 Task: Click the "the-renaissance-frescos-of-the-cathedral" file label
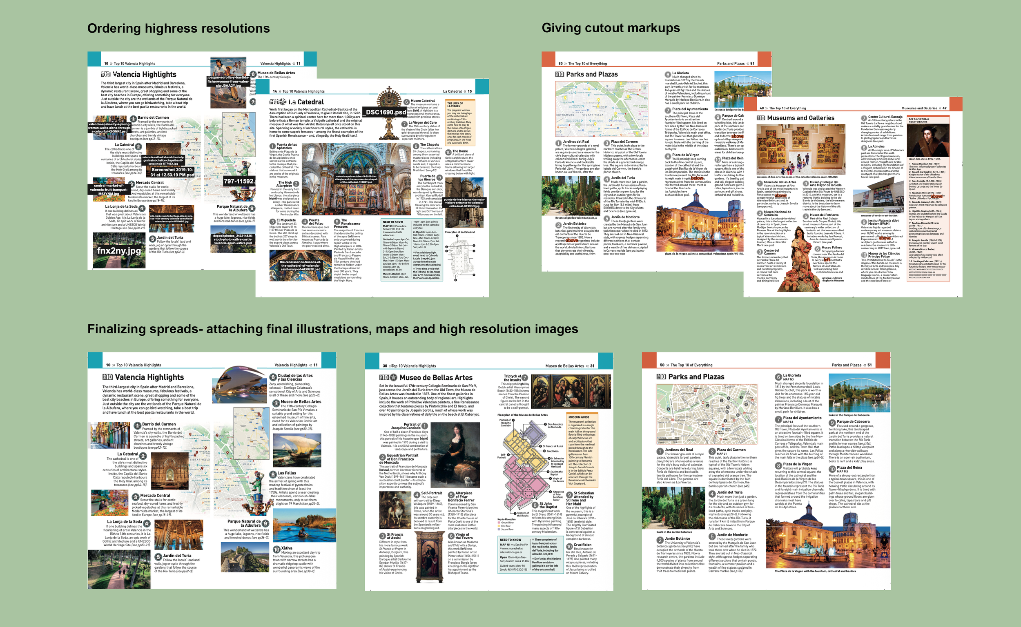pos(301,266)
